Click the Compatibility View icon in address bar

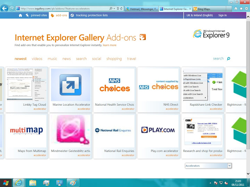click(118, 9)
